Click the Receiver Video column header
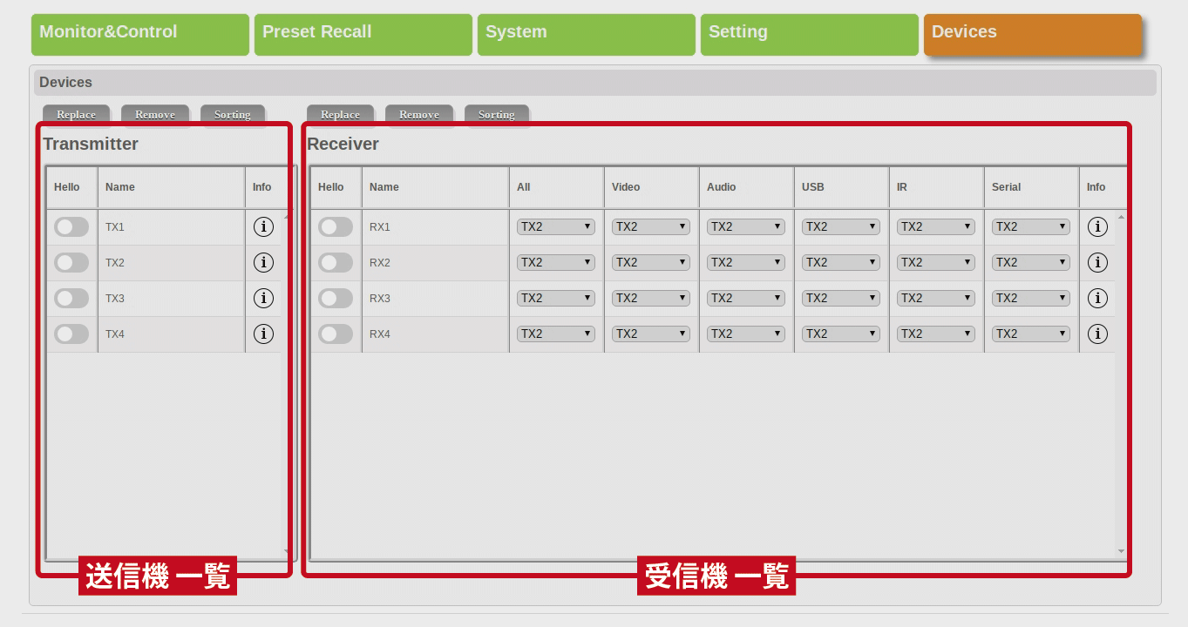The height and width of the screenshot is (627, 1188). [651, 187]
